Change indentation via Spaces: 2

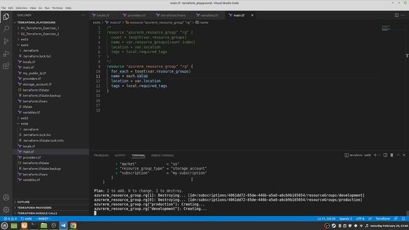(x=346, y=218)
